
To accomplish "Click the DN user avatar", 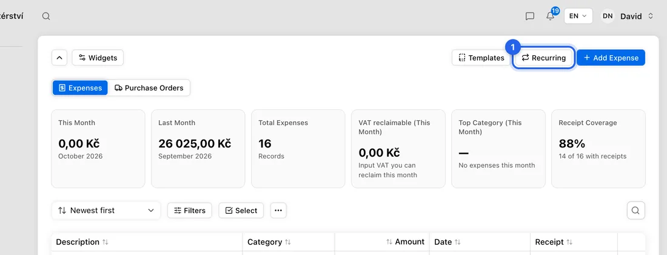I will pos(608,16).
